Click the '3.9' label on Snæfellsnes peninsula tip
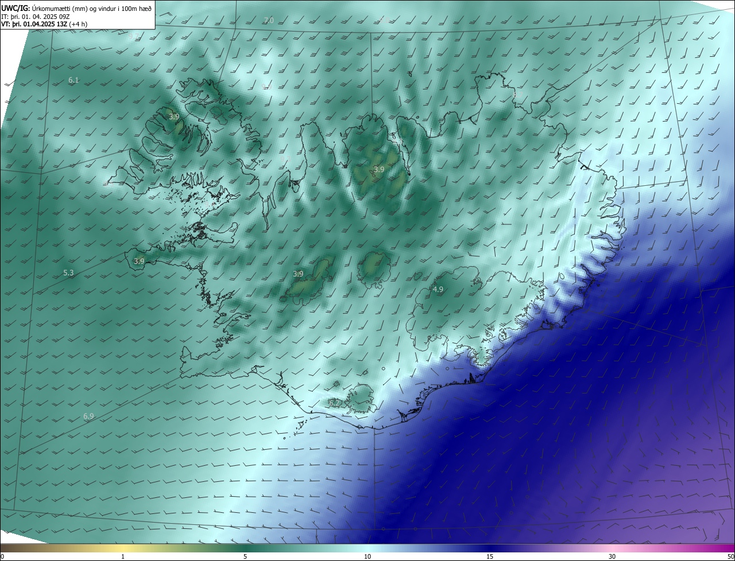This screenshot has height=561, width=735. [139, 261]
